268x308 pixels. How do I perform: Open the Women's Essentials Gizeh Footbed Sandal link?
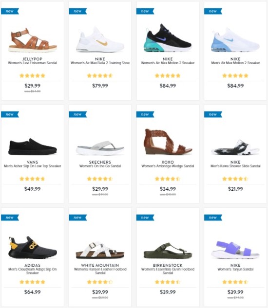tap(168, 271)
